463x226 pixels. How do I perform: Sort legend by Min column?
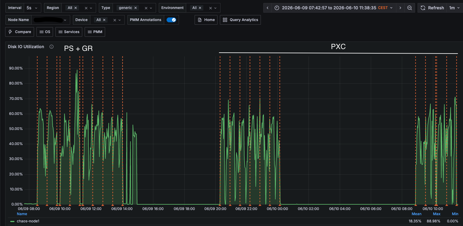(x=455, y=214)
